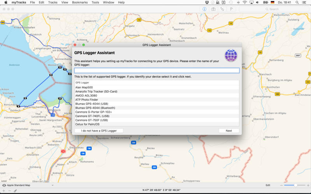
Task: Click the Time Machine menu bar icon
Action: click(231, 2)
